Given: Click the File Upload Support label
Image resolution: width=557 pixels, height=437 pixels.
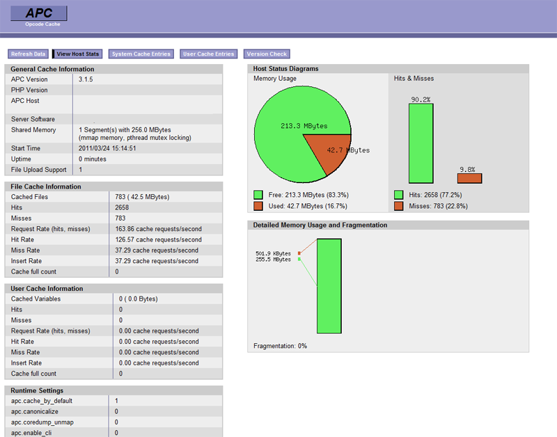Looking at the screenshot, I should click(38, 170).
